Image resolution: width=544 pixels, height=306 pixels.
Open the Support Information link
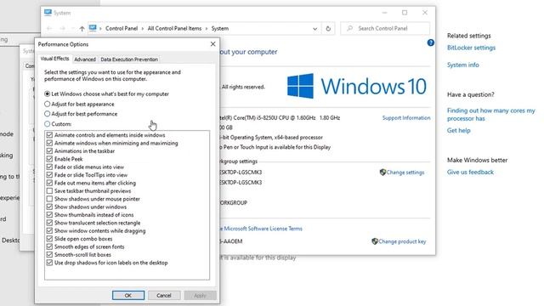pyautogui.click(x=406, y=117)
